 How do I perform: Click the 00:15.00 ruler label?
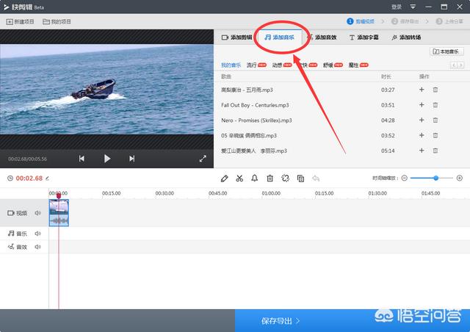111,193
